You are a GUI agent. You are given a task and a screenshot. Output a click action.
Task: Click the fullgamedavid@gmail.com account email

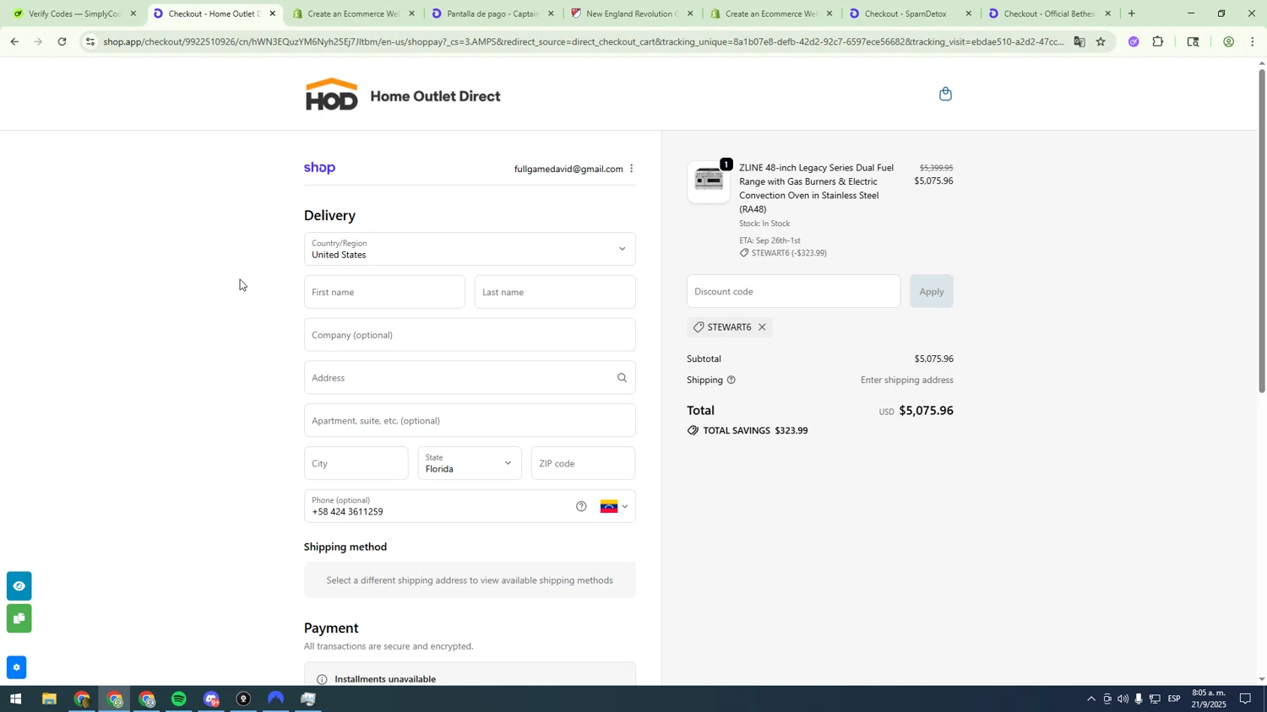(568, 169)
